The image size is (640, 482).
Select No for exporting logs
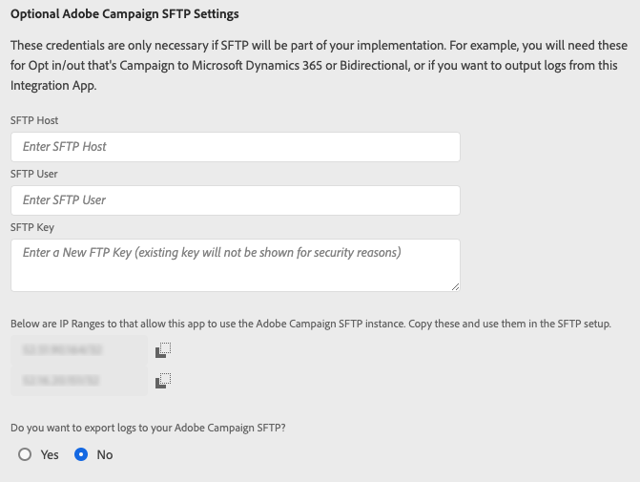pyautogui.click(x=81, y=454)
